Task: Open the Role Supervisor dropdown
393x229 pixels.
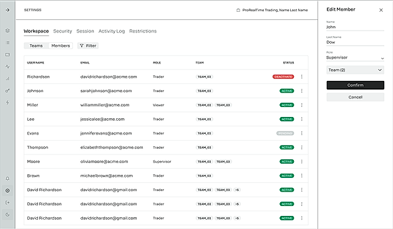Action: (x=355, y=57)
